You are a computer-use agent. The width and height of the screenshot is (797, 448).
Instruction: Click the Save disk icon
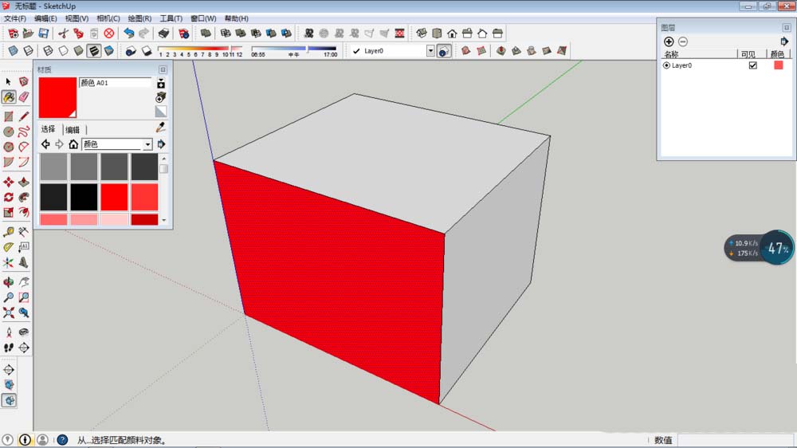tap(44, 33)
